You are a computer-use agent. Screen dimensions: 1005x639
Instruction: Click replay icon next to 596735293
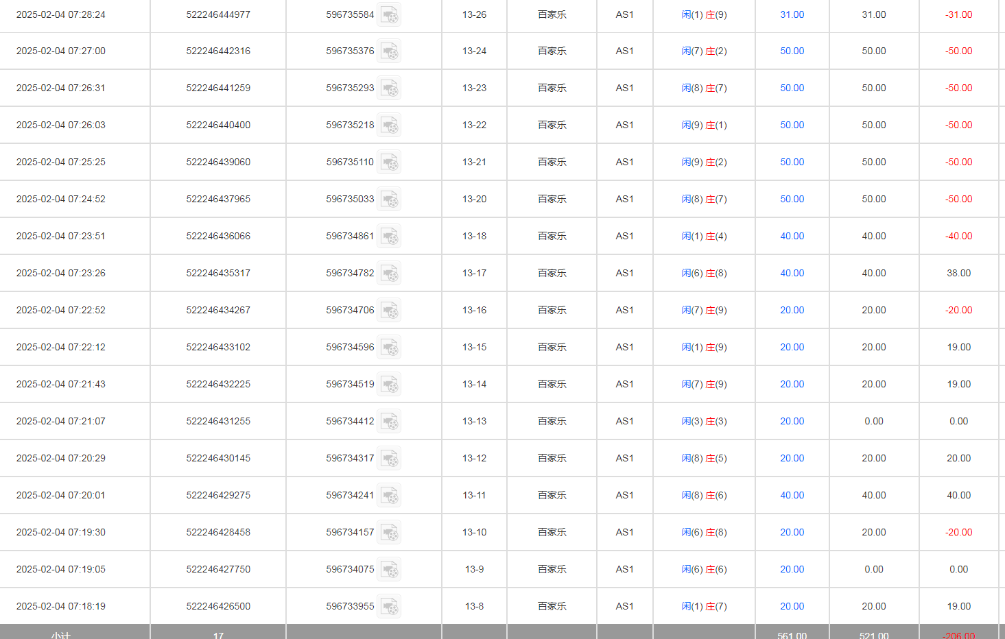[389, 88]
